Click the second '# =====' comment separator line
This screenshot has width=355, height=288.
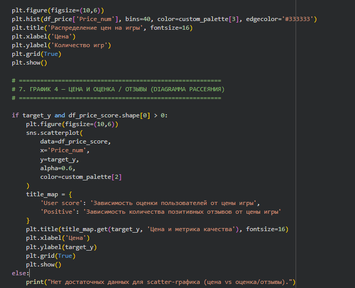pyautogui.click(x=116, y=98)
